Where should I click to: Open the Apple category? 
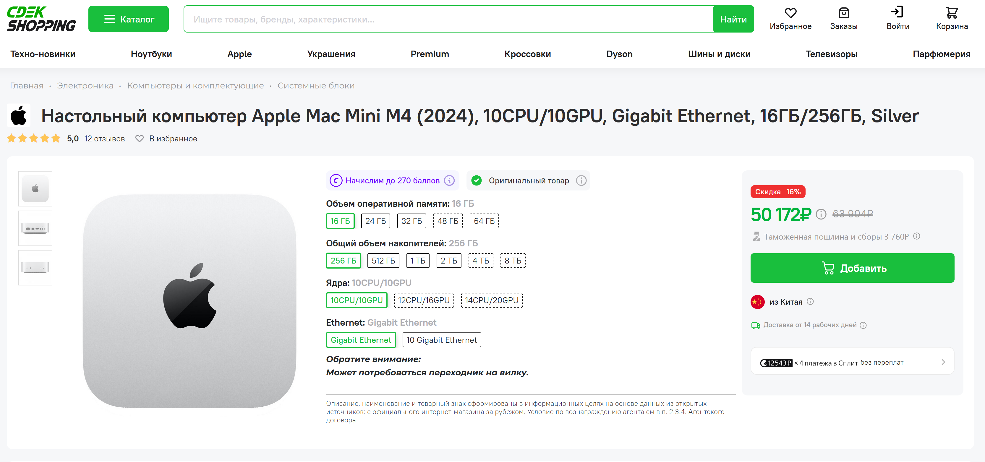point(239,54)
